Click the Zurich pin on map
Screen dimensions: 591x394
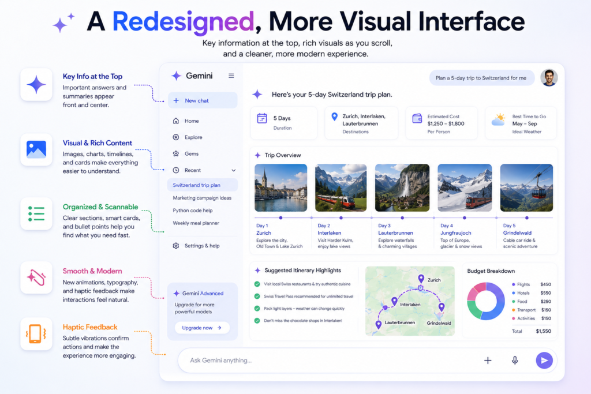(421, 279)
